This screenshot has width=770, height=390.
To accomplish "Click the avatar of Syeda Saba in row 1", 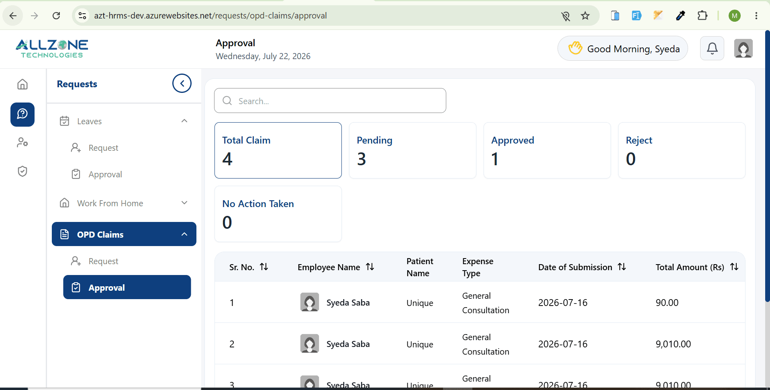I will pyautogui.click(x=310, y=302).
